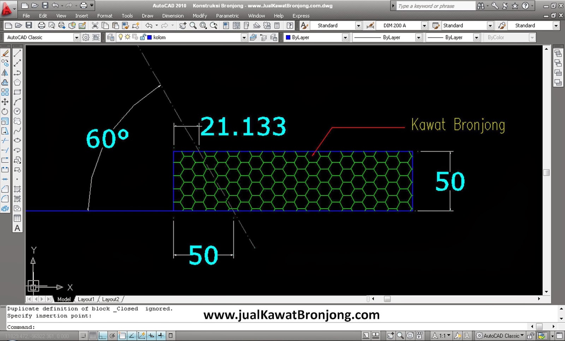Open the DIM 200 A dimension style dropdown
565x341 pixels.
[424, 25]
